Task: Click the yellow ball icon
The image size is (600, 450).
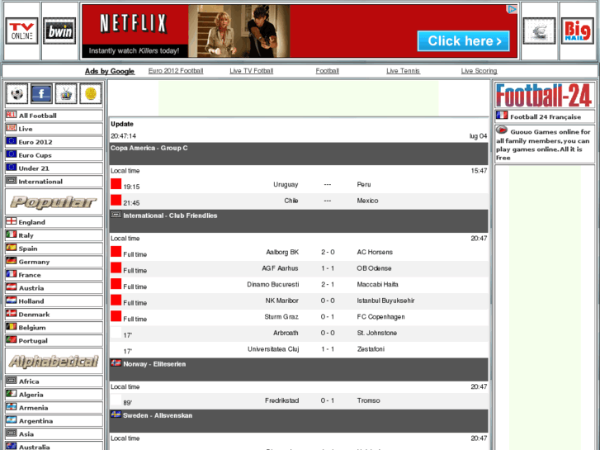Action: tap(91, 93)
